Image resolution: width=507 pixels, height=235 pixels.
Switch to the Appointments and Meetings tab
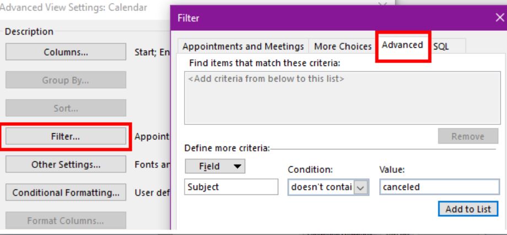(243, 46)
